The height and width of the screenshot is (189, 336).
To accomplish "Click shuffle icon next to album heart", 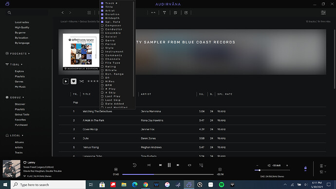I will pos(82,81).
